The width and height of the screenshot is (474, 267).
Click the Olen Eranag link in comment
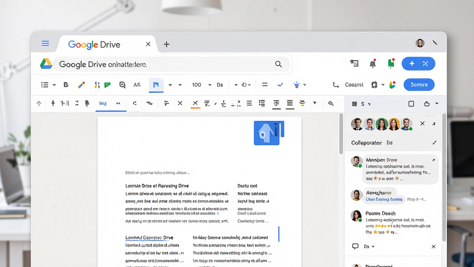coord(384,199)
